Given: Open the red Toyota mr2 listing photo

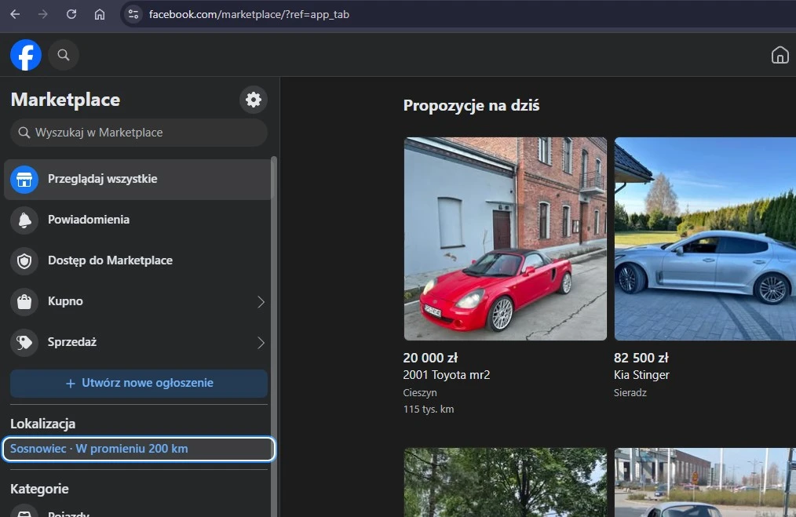Looking at the screenshot, I should pyautogui.click(x=505, y=238).
